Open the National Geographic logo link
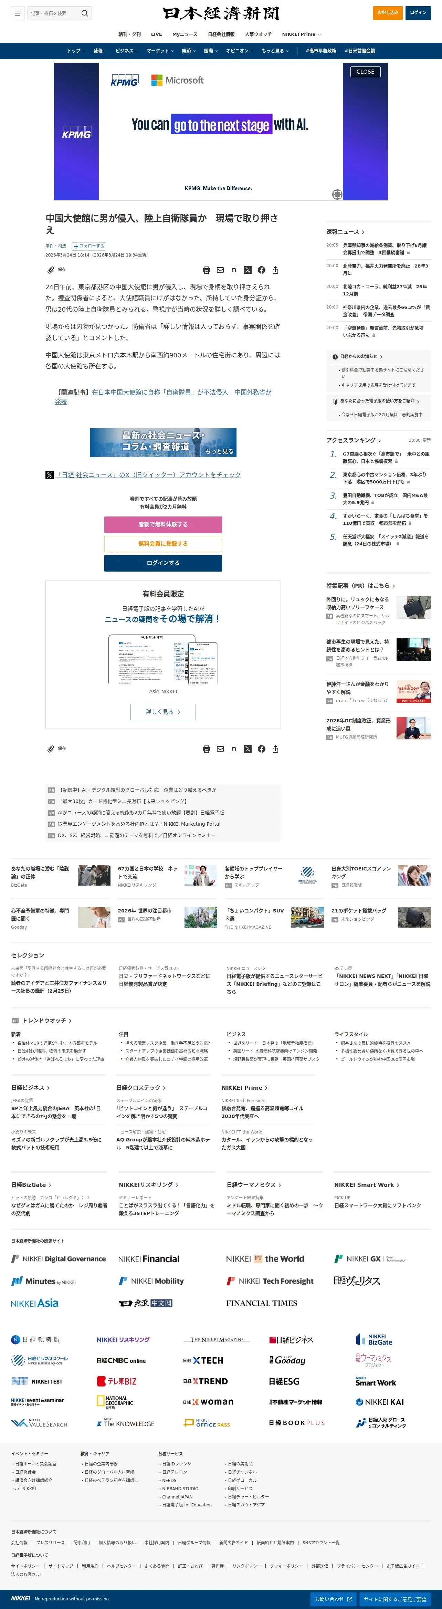This screenshot has height=1609, width=442. (x=115, y=1402)
